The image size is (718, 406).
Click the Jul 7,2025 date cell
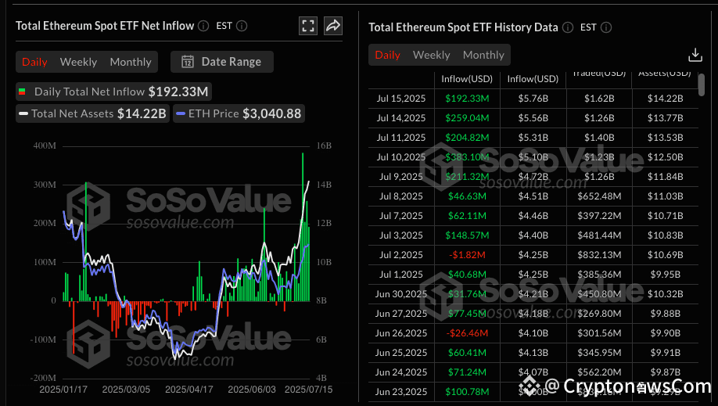(x=401, y=216)
